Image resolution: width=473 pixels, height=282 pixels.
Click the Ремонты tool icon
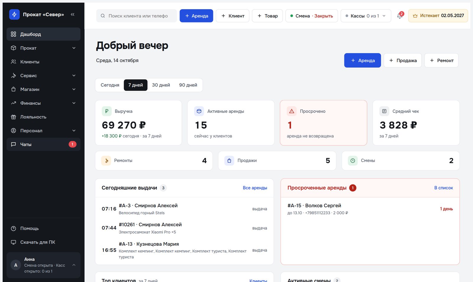pyautogui.click(x=106, y=160)
